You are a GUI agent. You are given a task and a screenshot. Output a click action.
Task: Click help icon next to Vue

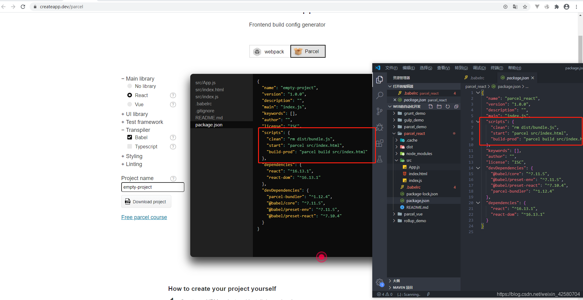click(173, 105)
